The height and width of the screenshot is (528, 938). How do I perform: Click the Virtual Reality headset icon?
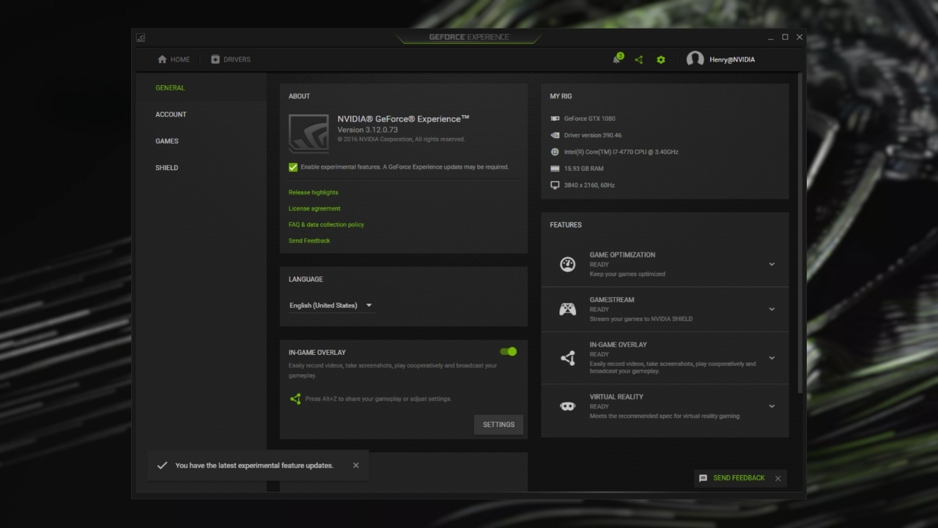tap(568, 406)
